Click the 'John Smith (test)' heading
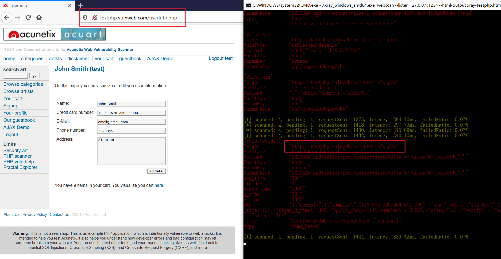The image size is (501, 259). (x=80, y=69)
